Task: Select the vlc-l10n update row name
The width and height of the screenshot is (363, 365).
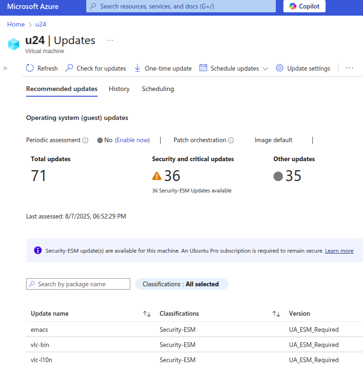Action: point(41,360)
